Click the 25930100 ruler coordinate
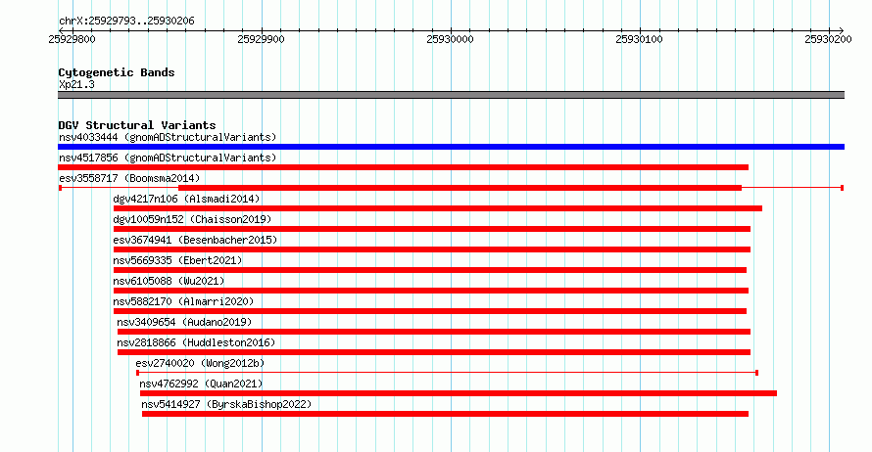This screenshot has width=872, height=452. point(639,39)
